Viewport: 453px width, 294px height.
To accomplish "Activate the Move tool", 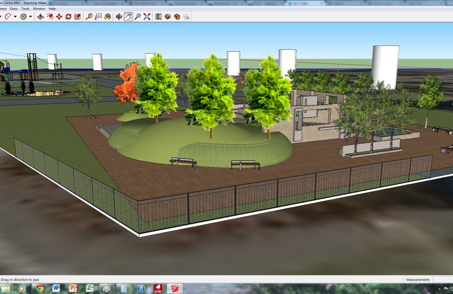I will click(x=59, y=17).
